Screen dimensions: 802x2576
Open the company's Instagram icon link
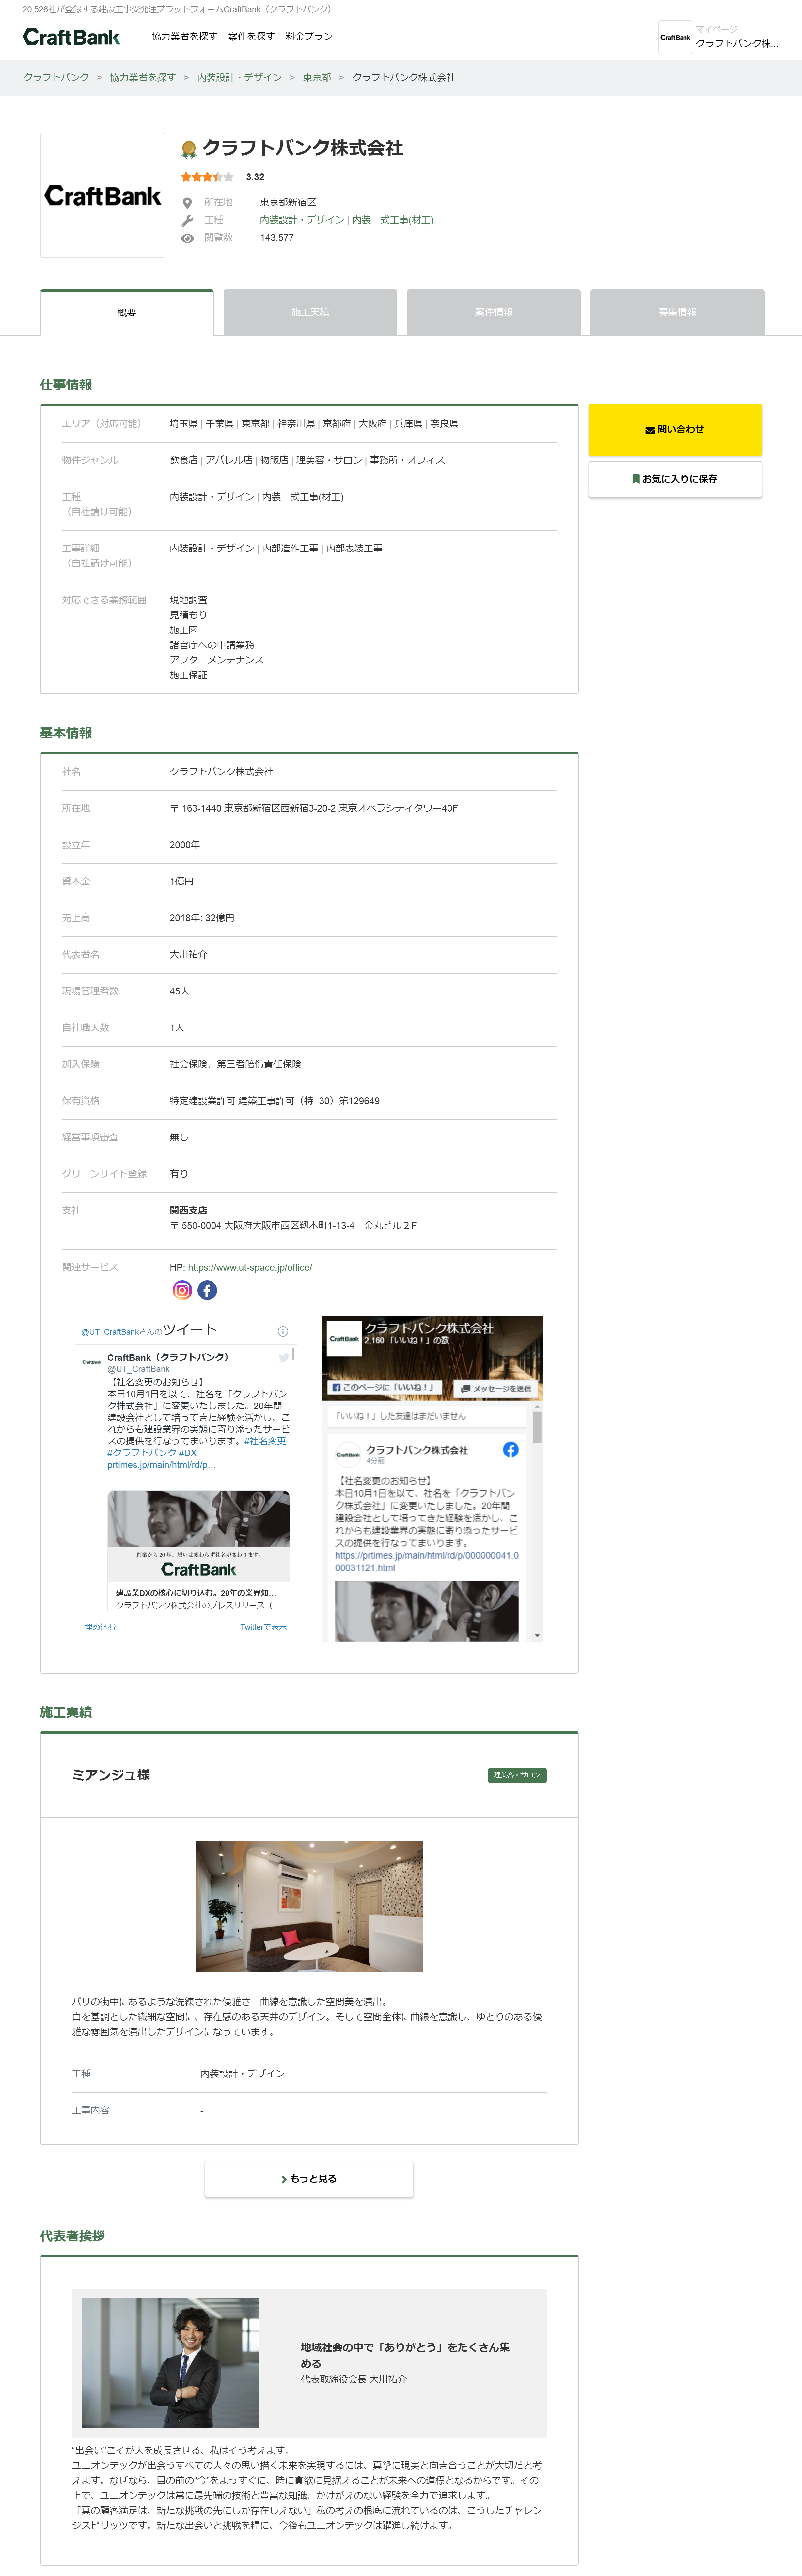point(182,1290)
